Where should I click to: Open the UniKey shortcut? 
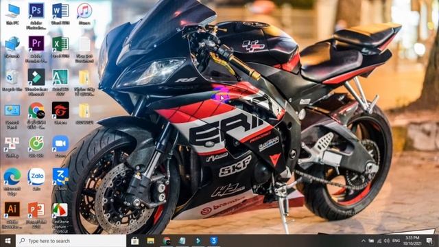tap(12, 148)
